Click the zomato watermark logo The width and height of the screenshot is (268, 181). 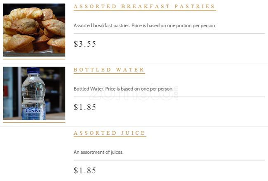(x=134, y=95)
